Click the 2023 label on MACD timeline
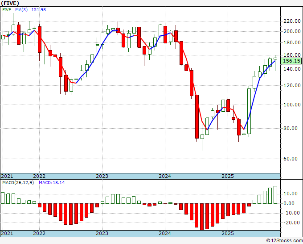303x244 pixels. [102, 233]
